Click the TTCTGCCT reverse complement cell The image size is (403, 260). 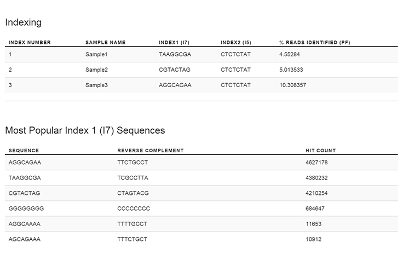pyautogui.click(x=133, y=163)
